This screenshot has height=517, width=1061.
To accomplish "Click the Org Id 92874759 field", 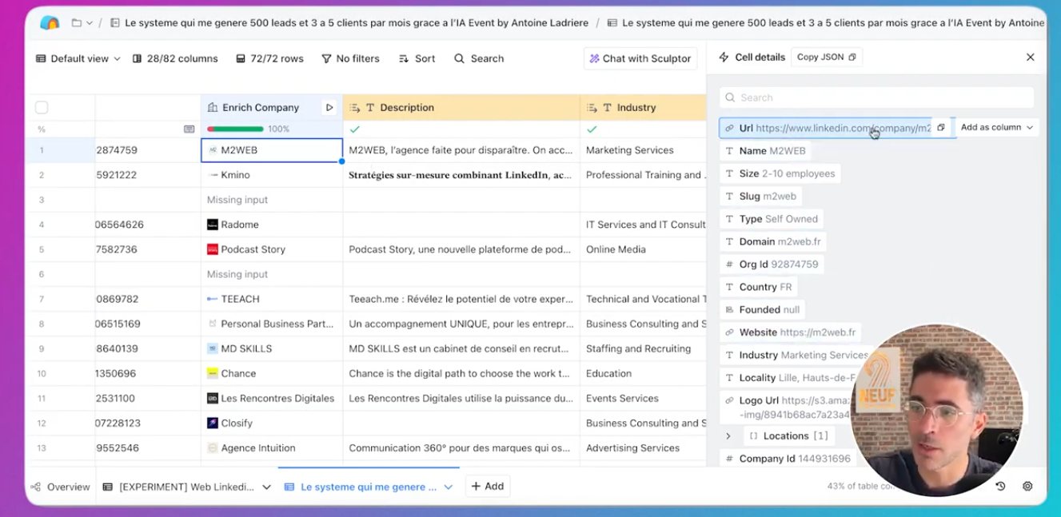I will point(771,264).
